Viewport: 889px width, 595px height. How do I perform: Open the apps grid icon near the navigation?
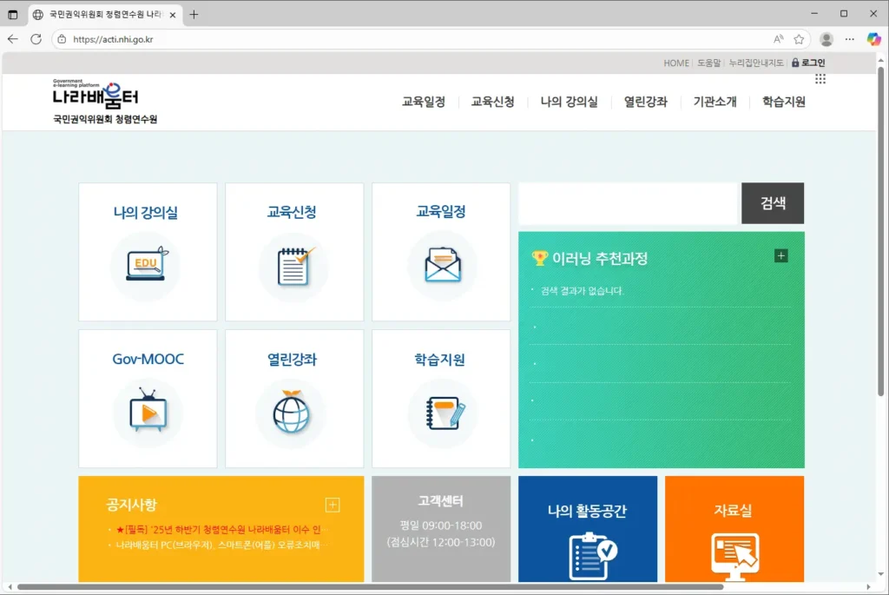click(820, 79)
